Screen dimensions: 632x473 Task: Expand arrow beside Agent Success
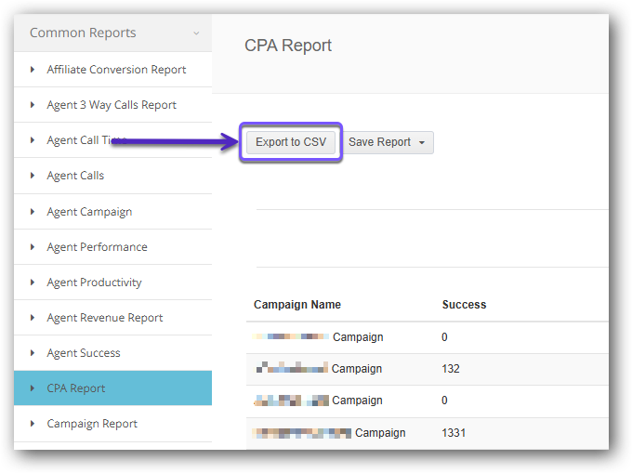[x=33, y=353]
